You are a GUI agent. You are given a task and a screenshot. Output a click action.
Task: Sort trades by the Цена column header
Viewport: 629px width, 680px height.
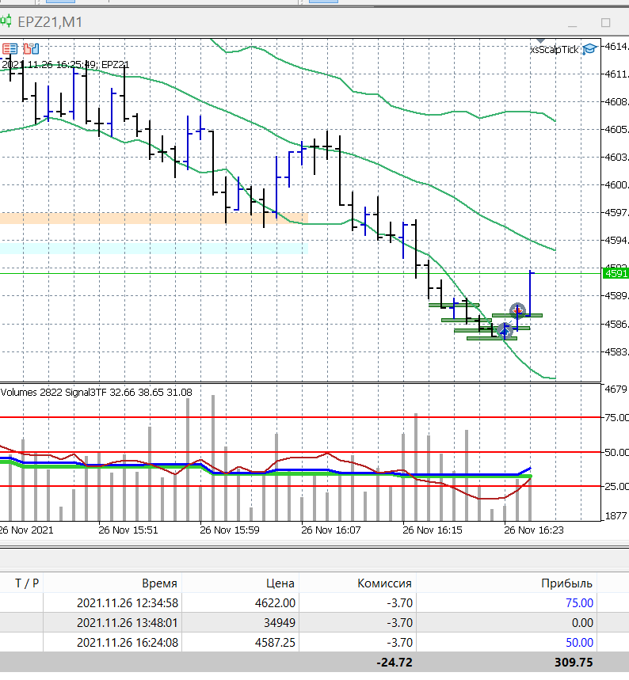click(280, 583)
